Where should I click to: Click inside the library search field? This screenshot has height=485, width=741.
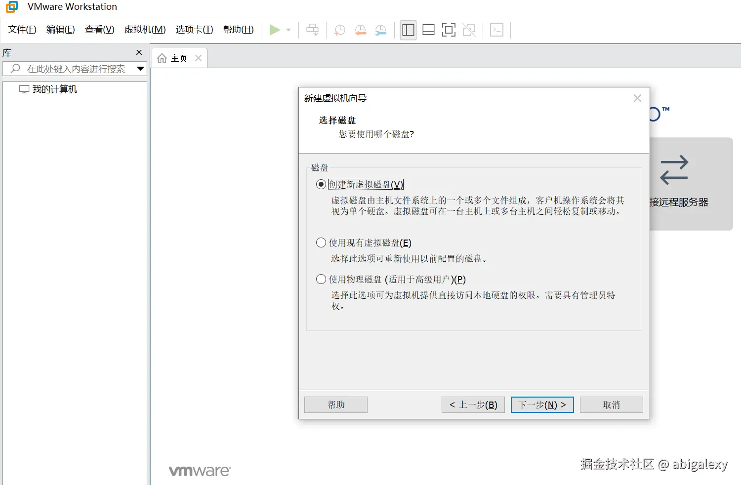pyautogui.click(x=74, y=69)
